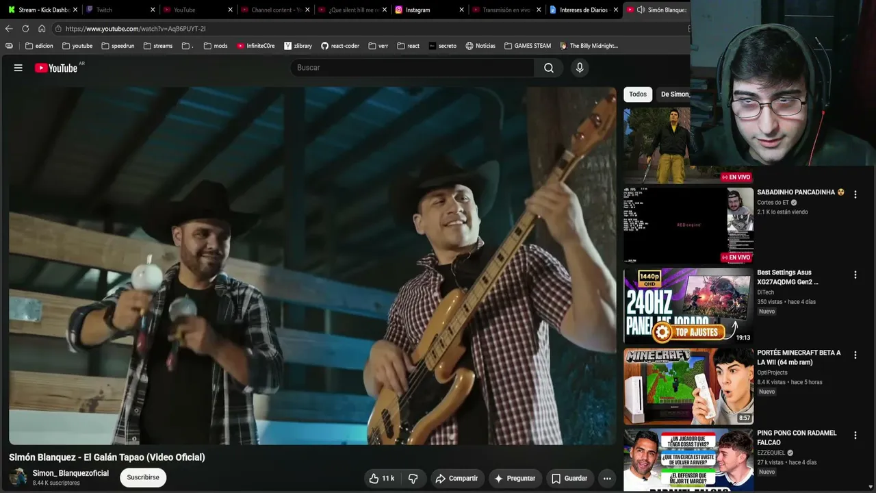This screenshot has height=493, width=876.
Task: Open the react bookmarks folder
Action: coord(409,46)
